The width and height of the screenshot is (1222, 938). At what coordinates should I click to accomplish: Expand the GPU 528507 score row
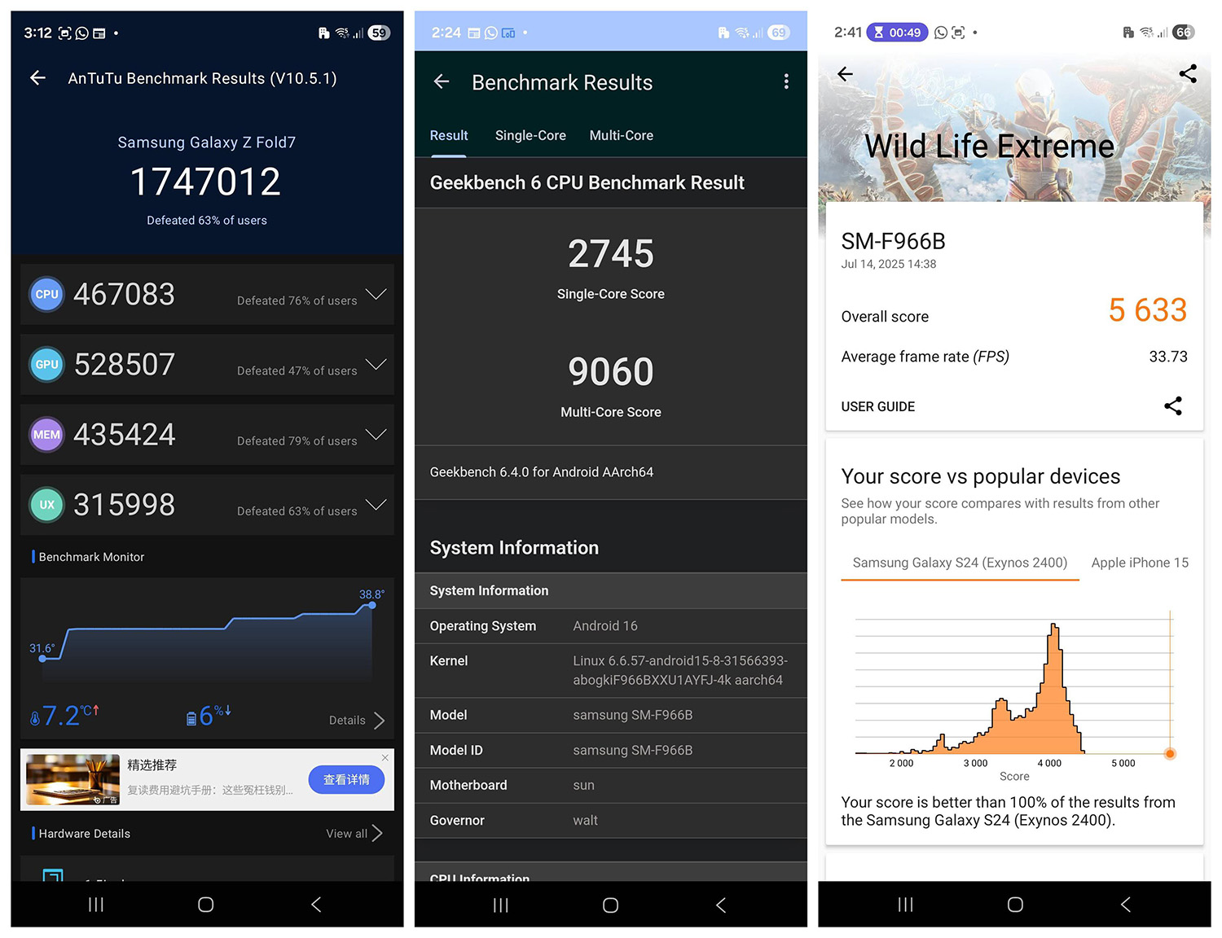376,364
